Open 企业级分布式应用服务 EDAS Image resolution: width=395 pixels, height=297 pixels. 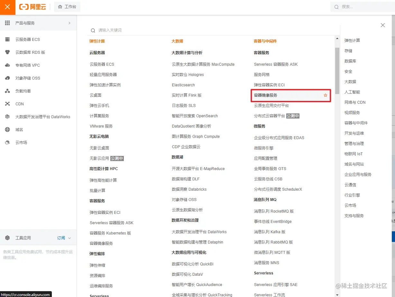pos(279,138)
